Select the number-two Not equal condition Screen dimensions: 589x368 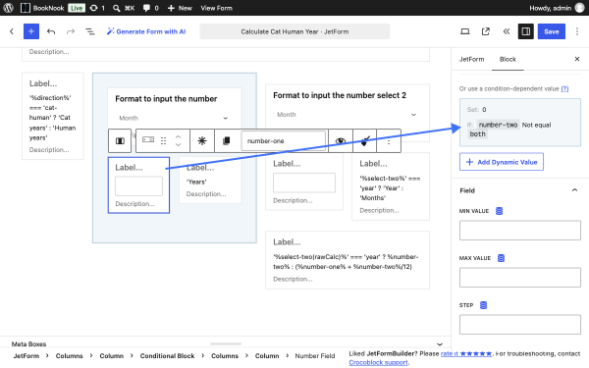(520, 123)
